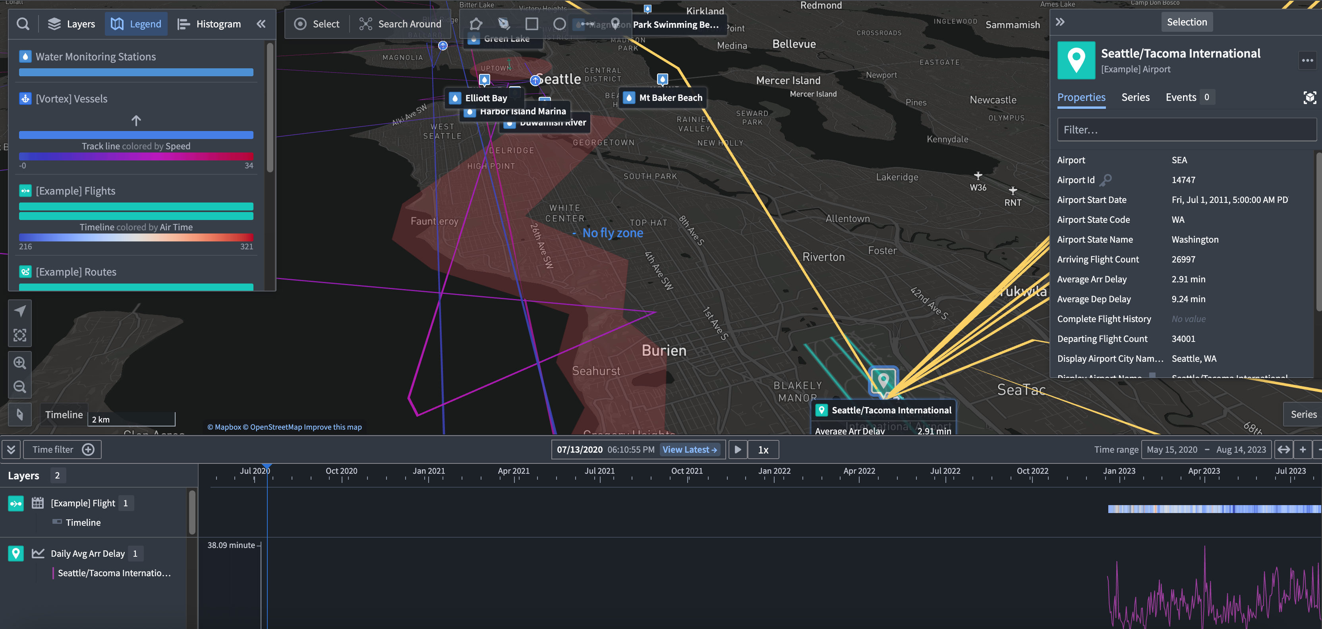Open the three-dot menu for Seattle/Tacoma International
The width and height of the screenshot is (1322, 629).
tap(1307, 60)
